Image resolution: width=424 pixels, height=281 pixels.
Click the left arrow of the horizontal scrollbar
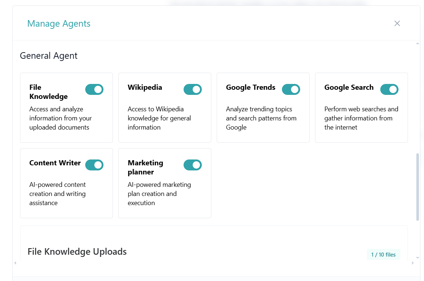point(15,263)
